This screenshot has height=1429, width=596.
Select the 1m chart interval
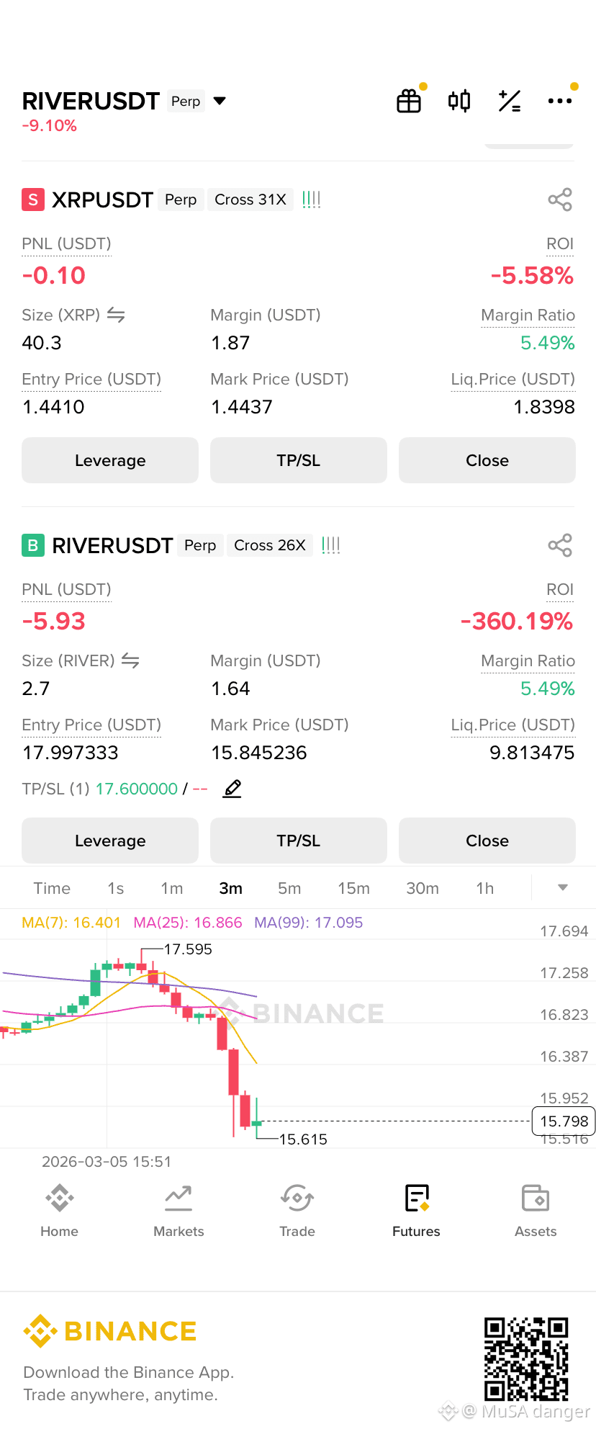click(x=172, y=888)
